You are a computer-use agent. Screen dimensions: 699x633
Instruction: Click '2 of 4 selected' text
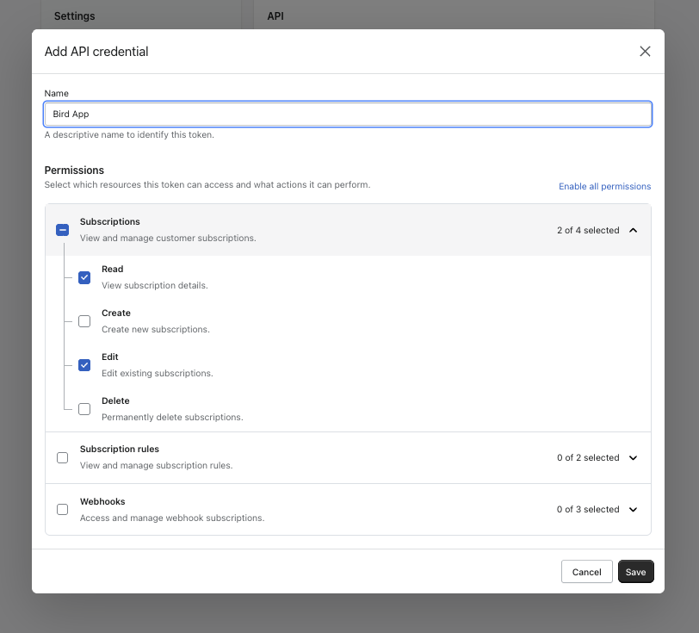[x=588, y=230]
